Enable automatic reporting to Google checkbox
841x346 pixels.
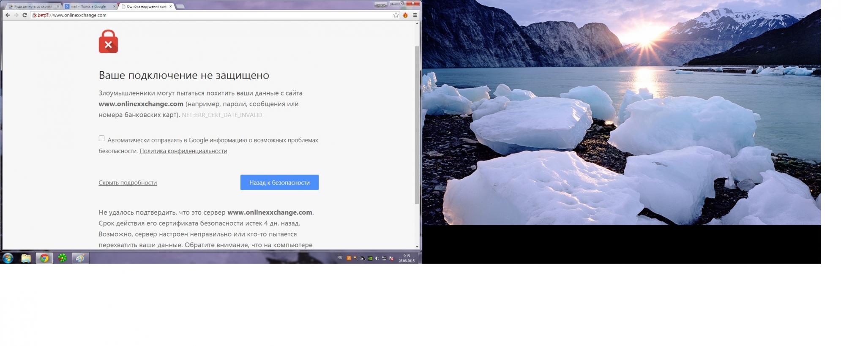(x=101, y=139)
